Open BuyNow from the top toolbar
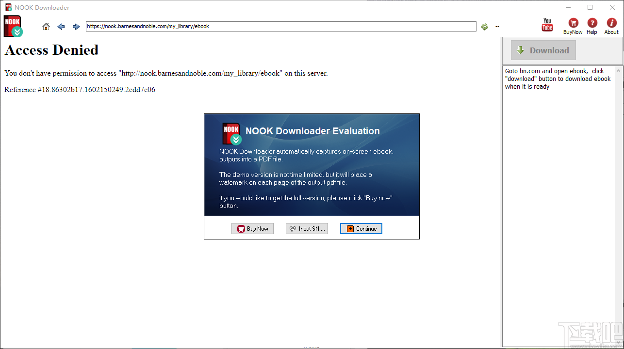624x349 pixels. [573, 26]
